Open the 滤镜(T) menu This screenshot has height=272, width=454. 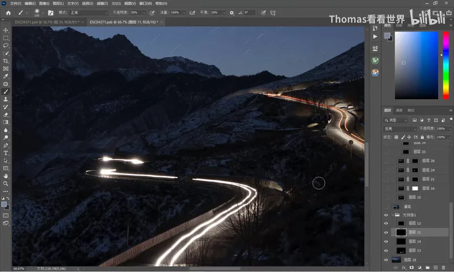(102, 3)
